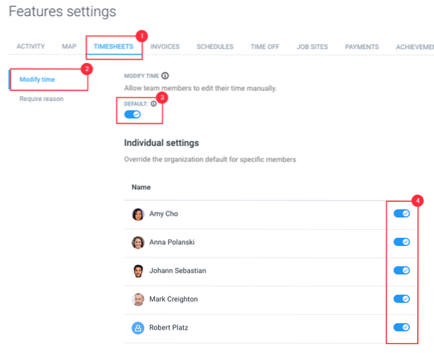Viewport: 434px width, 353px height.
Task: Open the Timesheets tab
Action: point(114,47)
